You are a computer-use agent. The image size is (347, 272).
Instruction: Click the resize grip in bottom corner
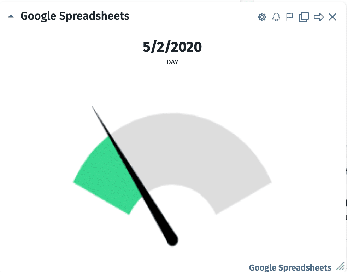(x=340, y=266)
